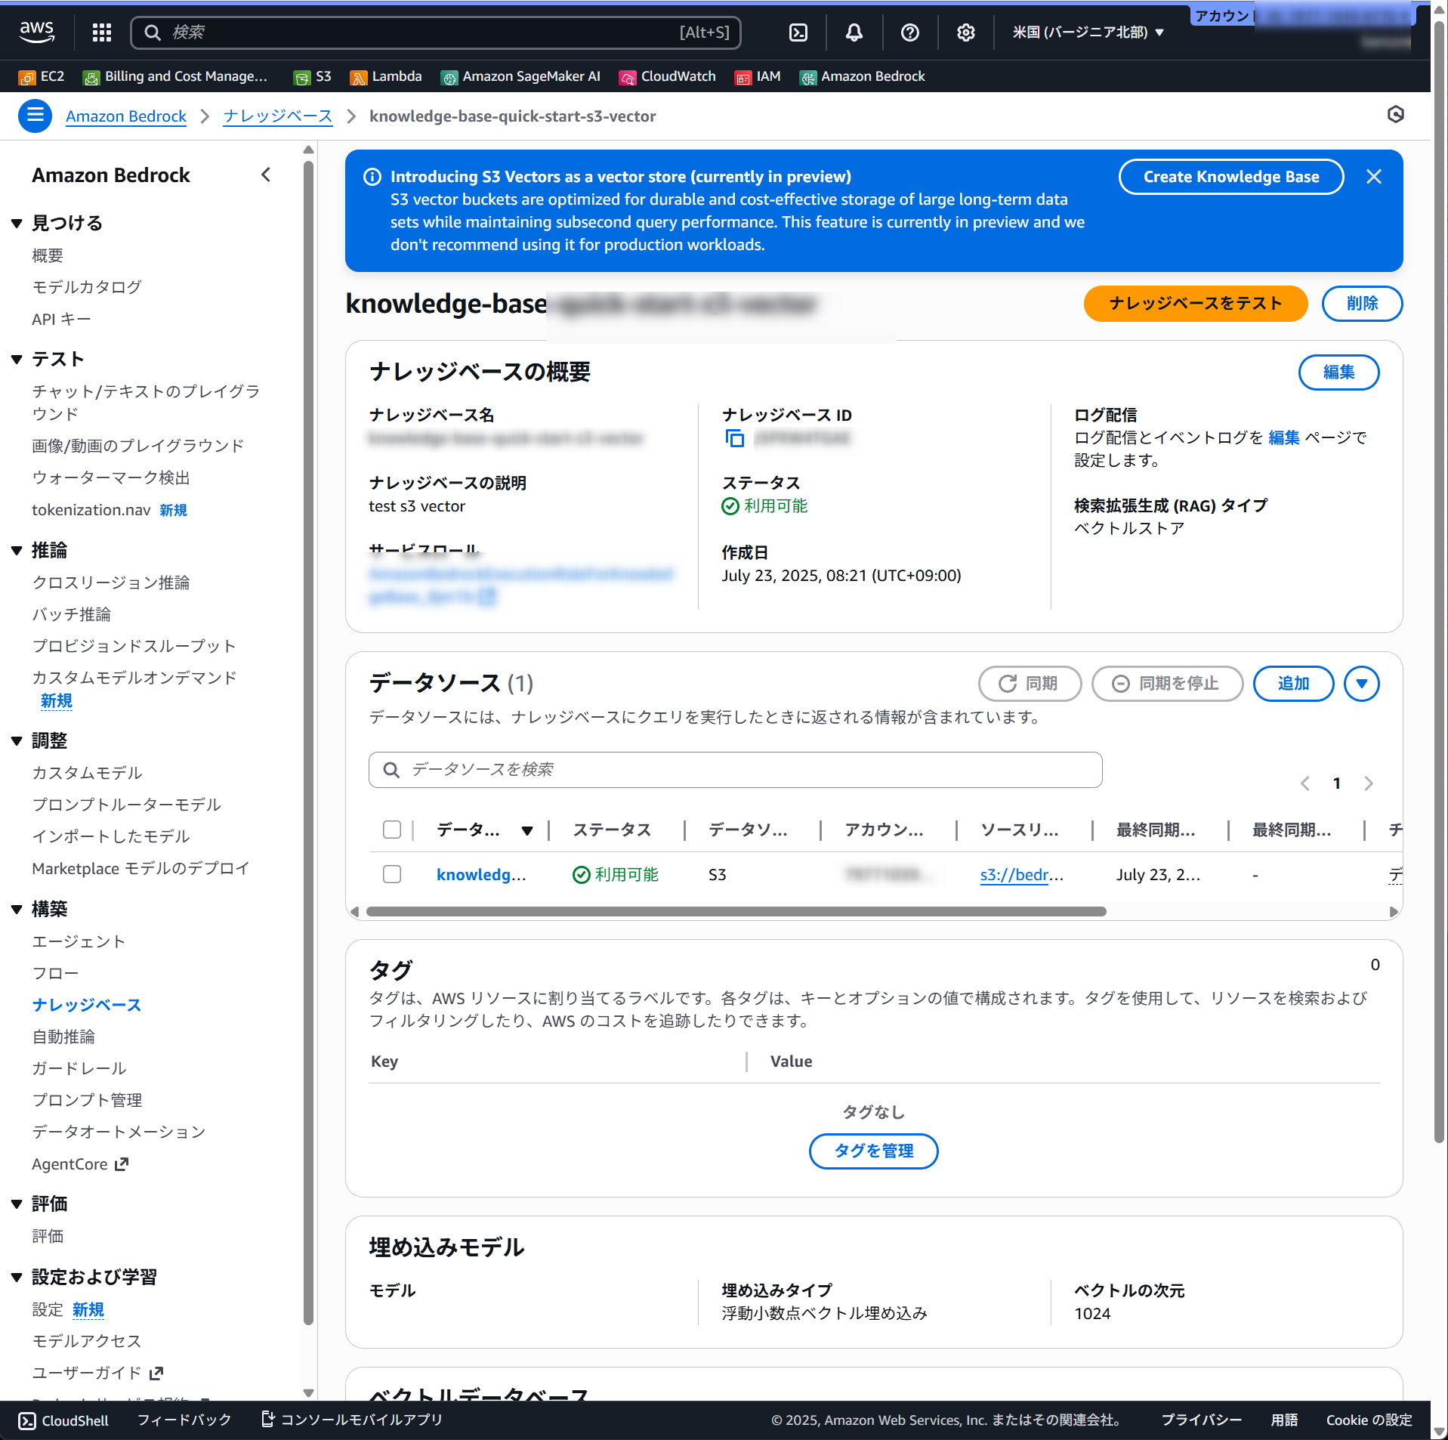This screenshot has height=1440, width=1448.
Task: Open the settings gear in header
Action: [x=965, y=32]
